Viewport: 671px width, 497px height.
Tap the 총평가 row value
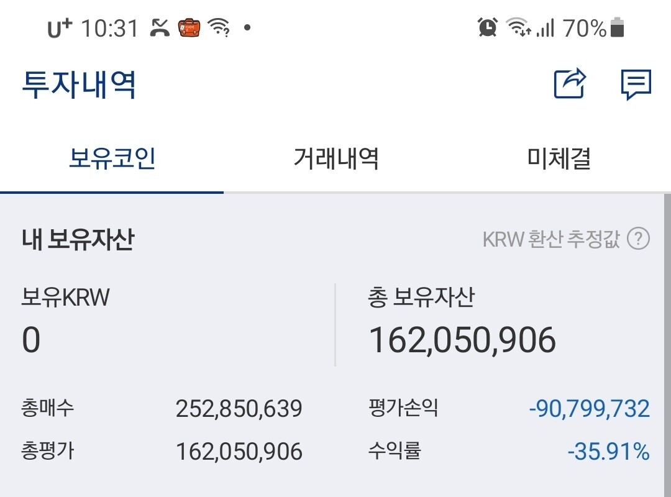pos(239,452)
